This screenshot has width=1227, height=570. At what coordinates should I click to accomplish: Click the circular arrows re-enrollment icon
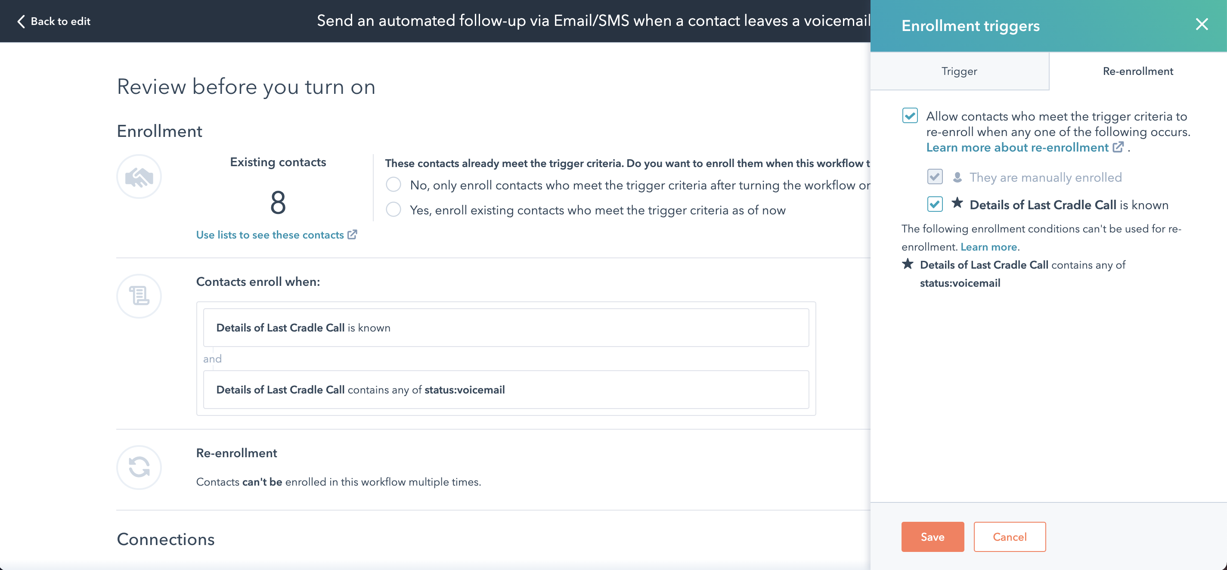point(139,467)
